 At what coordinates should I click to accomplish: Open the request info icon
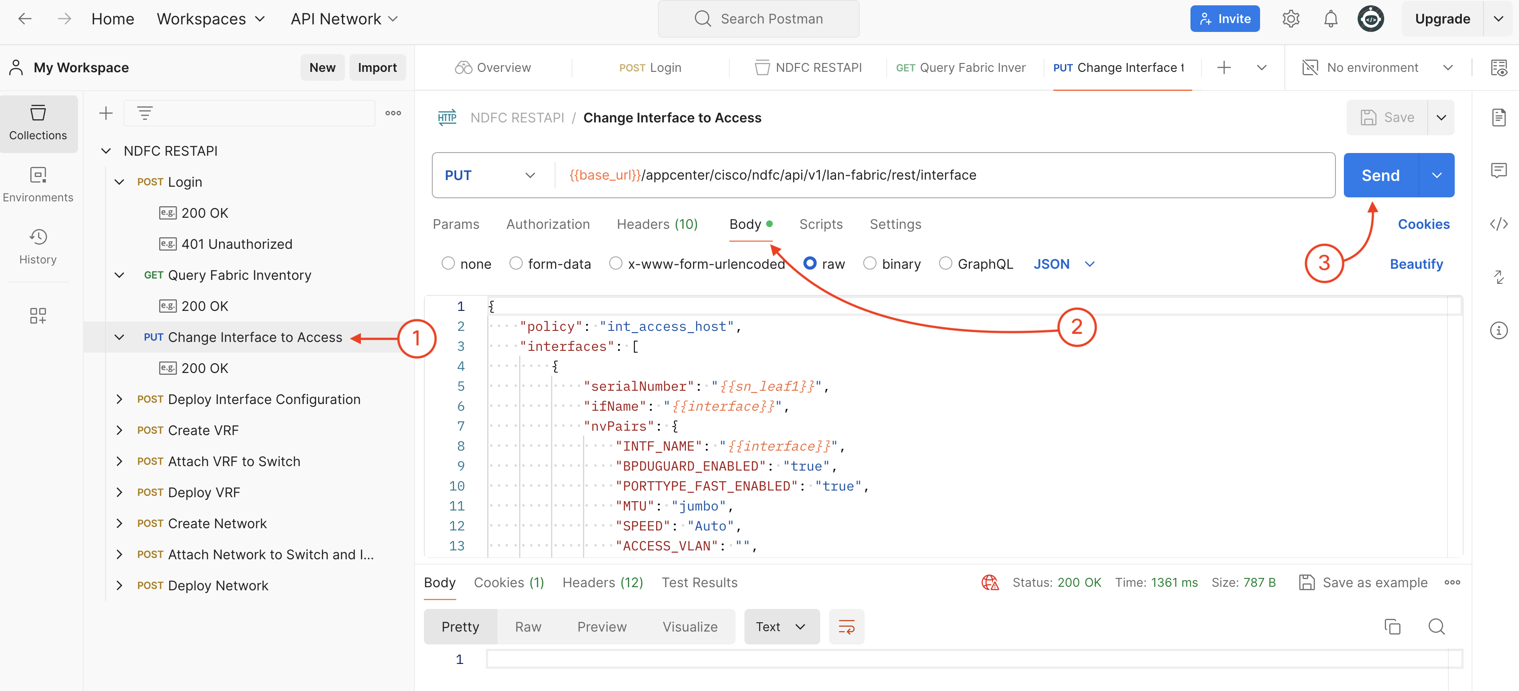click(x=1498, y=330)
